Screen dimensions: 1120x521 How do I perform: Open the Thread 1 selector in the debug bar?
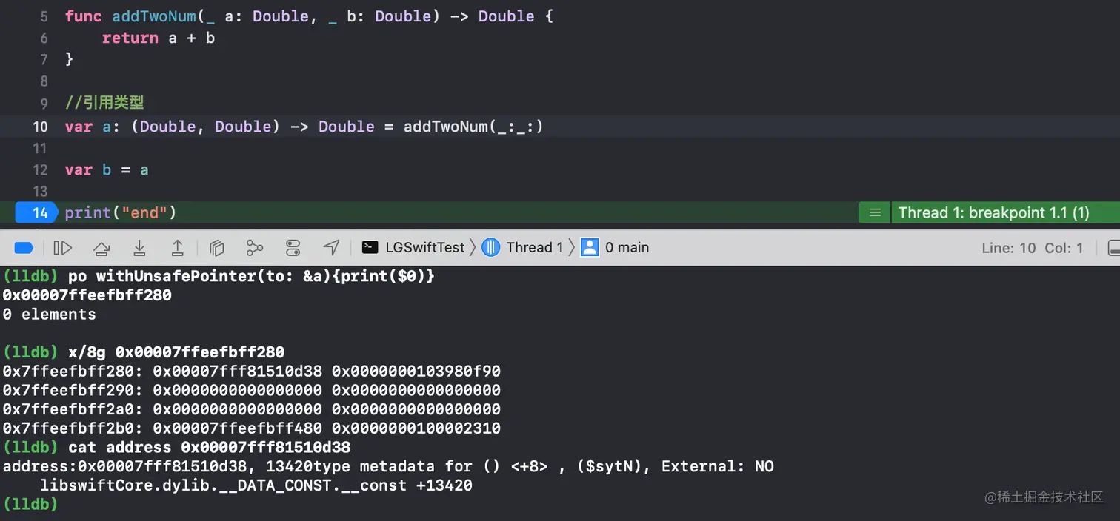[522, 248]
